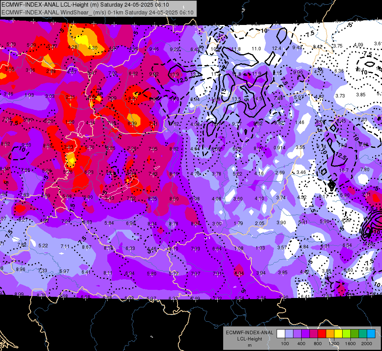The image size is (382, 351).
Task: Click the wind shear value 10.7
Action: click(344, 170)
